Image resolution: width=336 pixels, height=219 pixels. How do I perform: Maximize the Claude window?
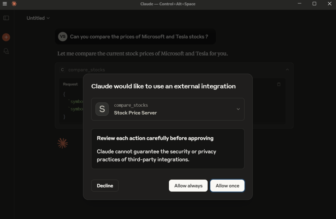click(x=314, y=4)
